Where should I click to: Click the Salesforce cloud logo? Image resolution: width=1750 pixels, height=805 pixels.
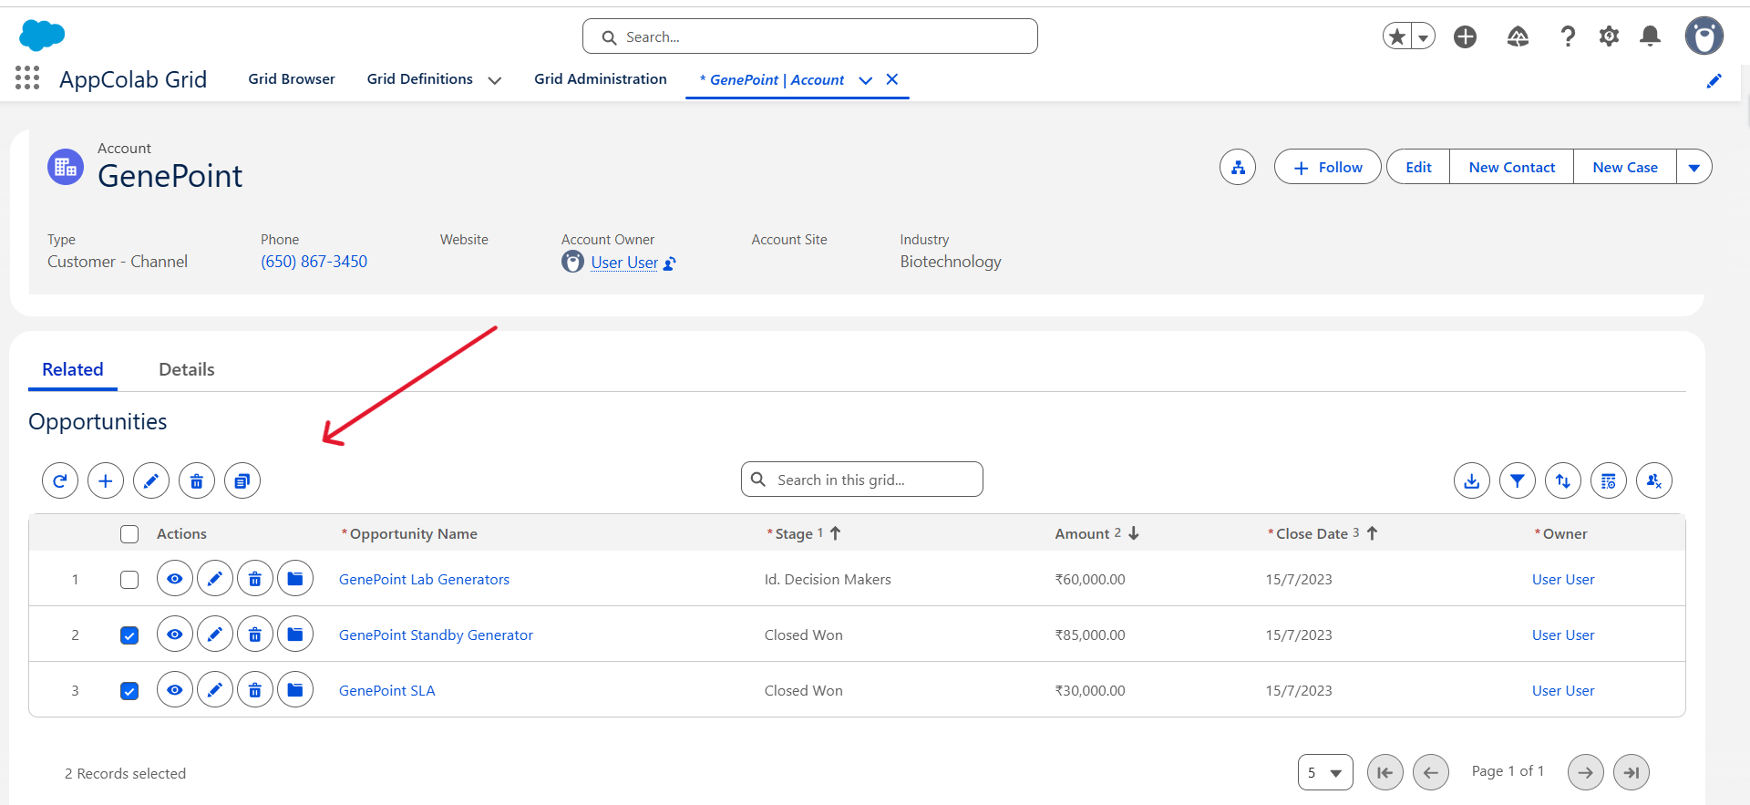(42, 36)
